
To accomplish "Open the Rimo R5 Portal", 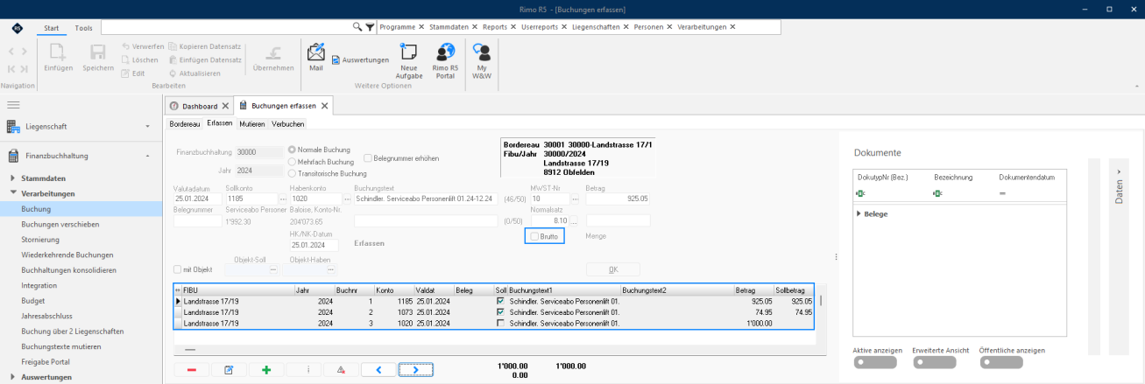I will coord(445,61).
